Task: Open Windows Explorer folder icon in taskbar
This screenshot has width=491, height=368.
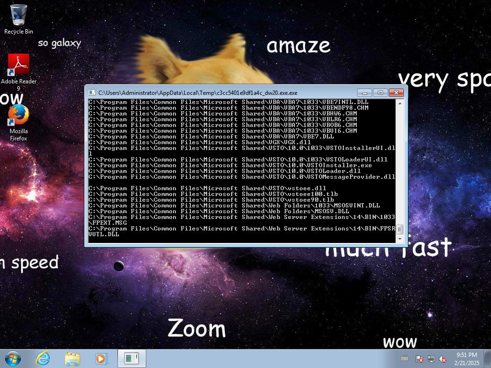Action: click(x=72, y=358)
